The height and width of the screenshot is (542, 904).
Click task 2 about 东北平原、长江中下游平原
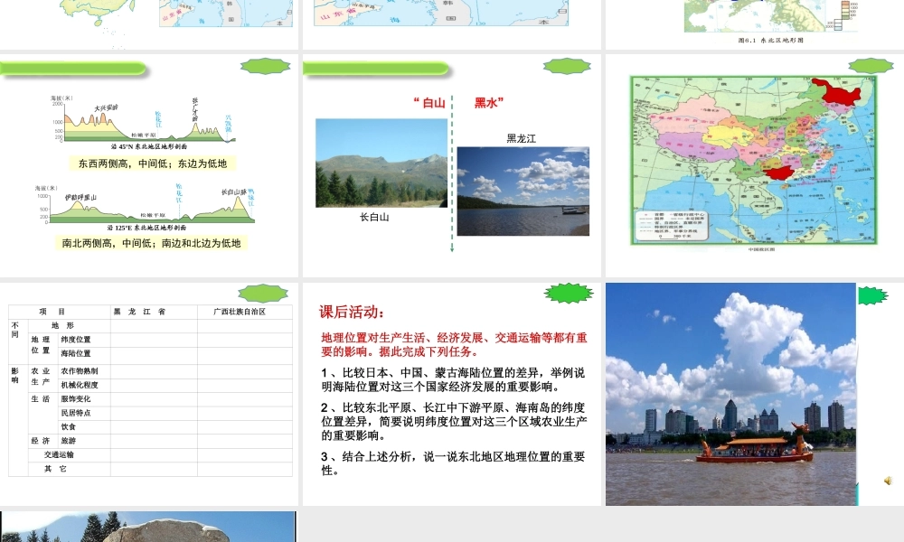(454, 421)
